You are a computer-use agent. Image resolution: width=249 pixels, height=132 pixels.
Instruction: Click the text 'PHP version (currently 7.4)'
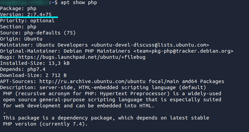tap(45, 124)
